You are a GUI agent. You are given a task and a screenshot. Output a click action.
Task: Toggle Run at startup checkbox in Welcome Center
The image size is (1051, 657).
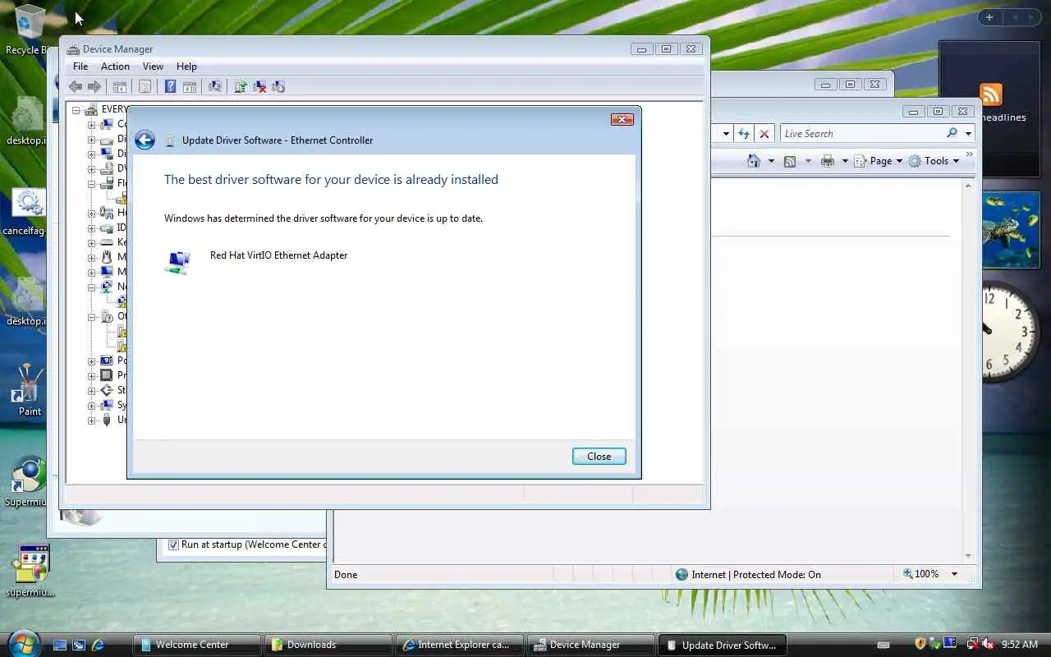pos(173,544)
